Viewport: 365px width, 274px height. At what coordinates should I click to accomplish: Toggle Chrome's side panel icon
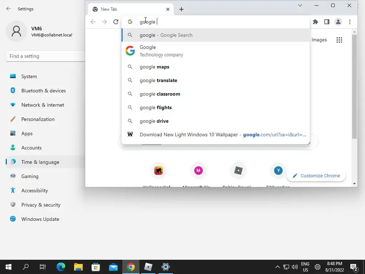327,22
